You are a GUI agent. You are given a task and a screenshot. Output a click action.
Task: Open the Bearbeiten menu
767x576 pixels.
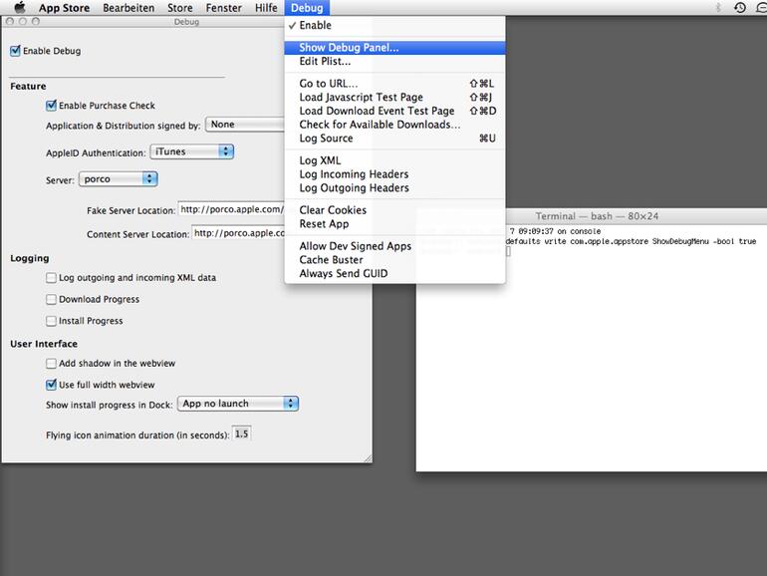128,8
